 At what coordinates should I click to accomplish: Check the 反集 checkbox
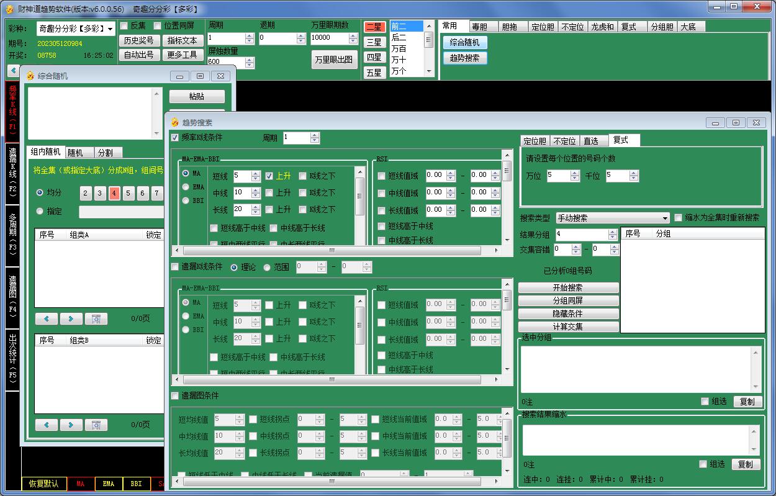point(124,26)
